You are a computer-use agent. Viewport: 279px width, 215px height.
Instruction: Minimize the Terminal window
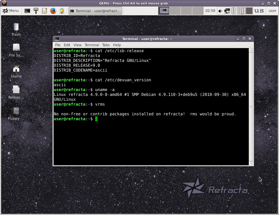[x=238, y=39]
